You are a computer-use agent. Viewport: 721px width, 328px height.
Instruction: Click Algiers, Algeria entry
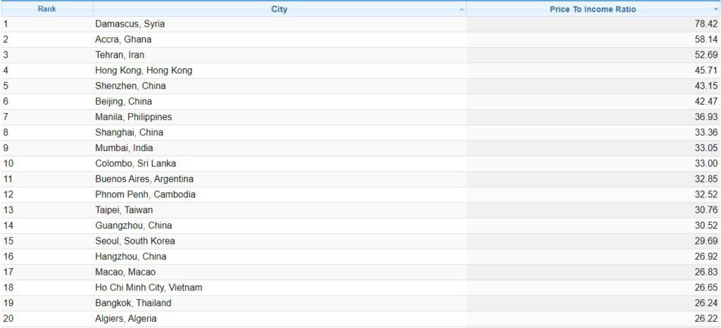(125, 318)
